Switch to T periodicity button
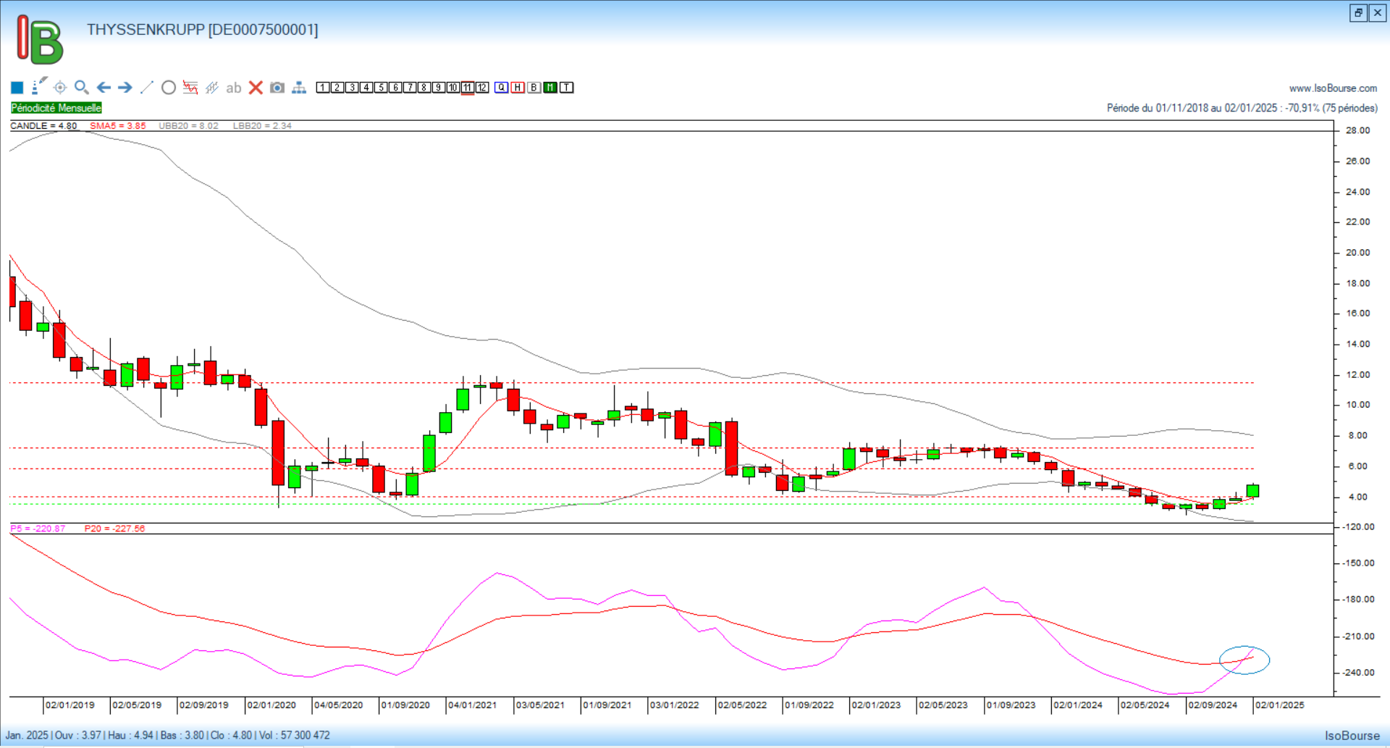Image resolution: width=1390 pixels, height=748 pixels. [567, 88]
